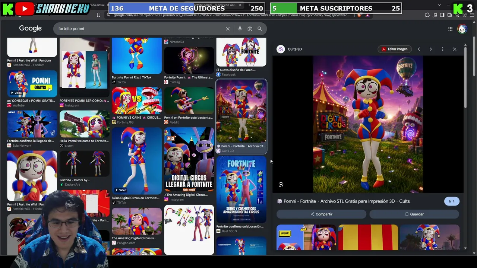The image size is (477, 268).
Task: Close the image preview panel
Action: point(455,49)
